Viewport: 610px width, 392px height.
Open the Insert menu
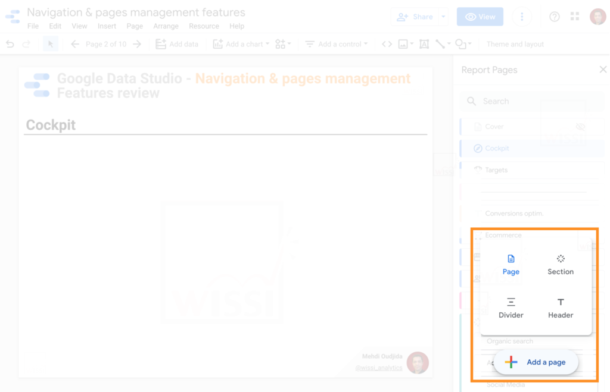point(107,26)
